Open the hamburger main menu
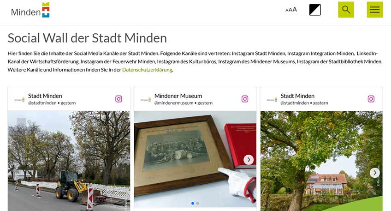391x211 pixels. click(374, 10)
